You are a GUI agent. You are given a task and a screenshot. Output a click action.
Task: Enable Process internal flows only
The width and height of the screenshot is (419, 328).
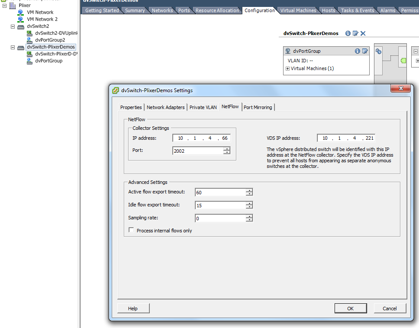(x=131, y=230)
